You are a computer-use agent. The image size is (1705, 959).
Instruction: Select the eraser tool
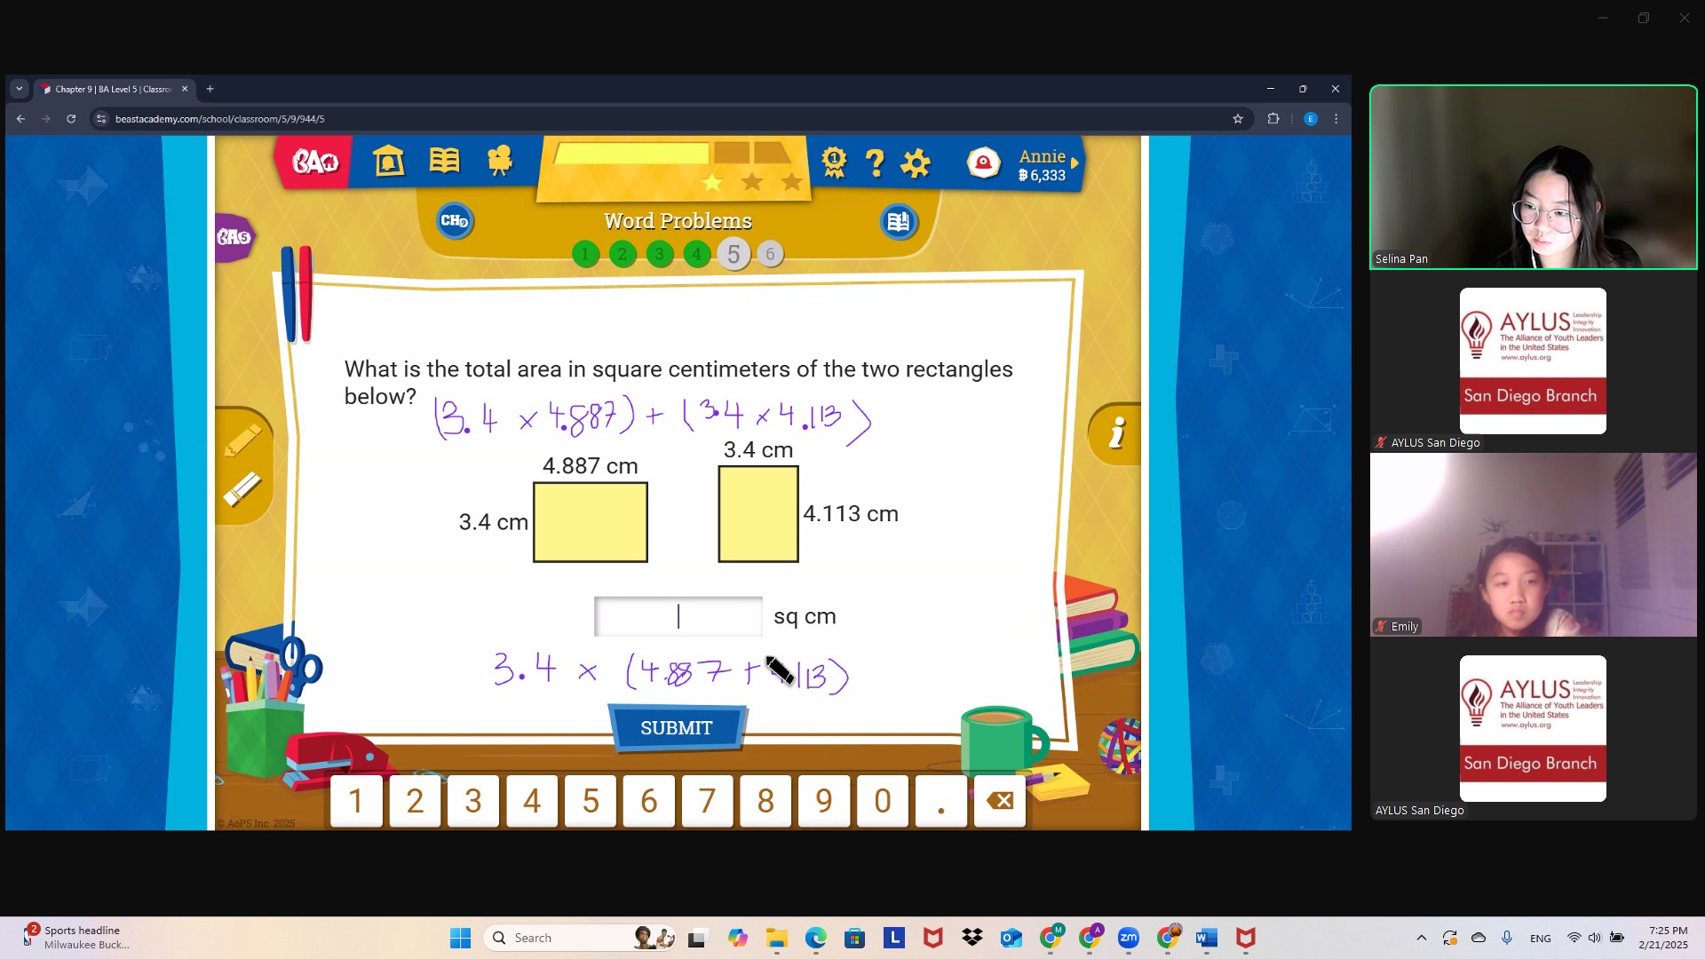(x=242, y=488)
